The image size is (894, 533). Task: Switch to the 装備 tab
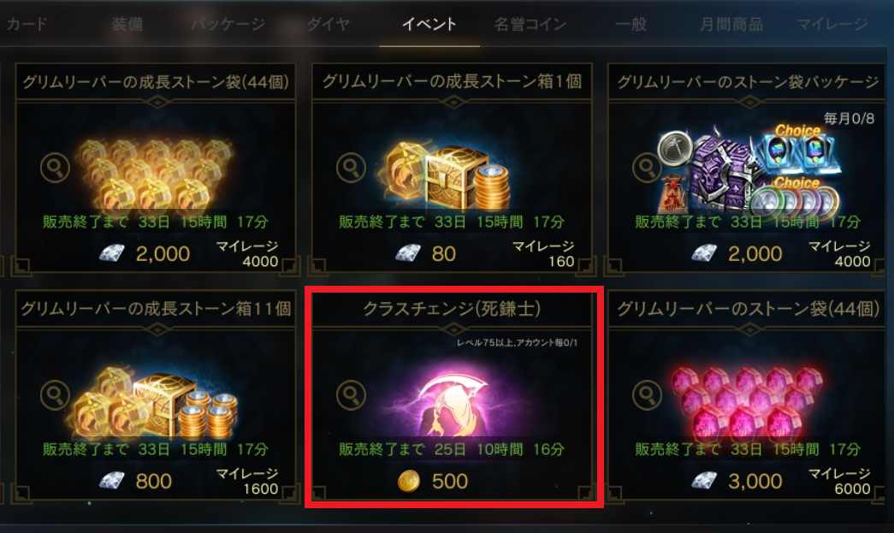(127, 25)
